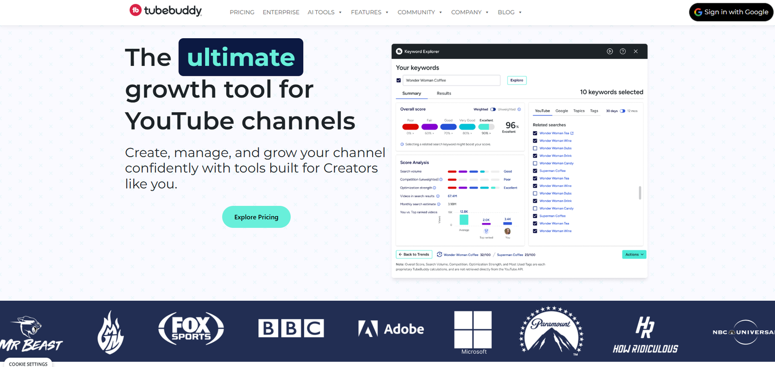Switch to the Results tab

pos(444,93)
